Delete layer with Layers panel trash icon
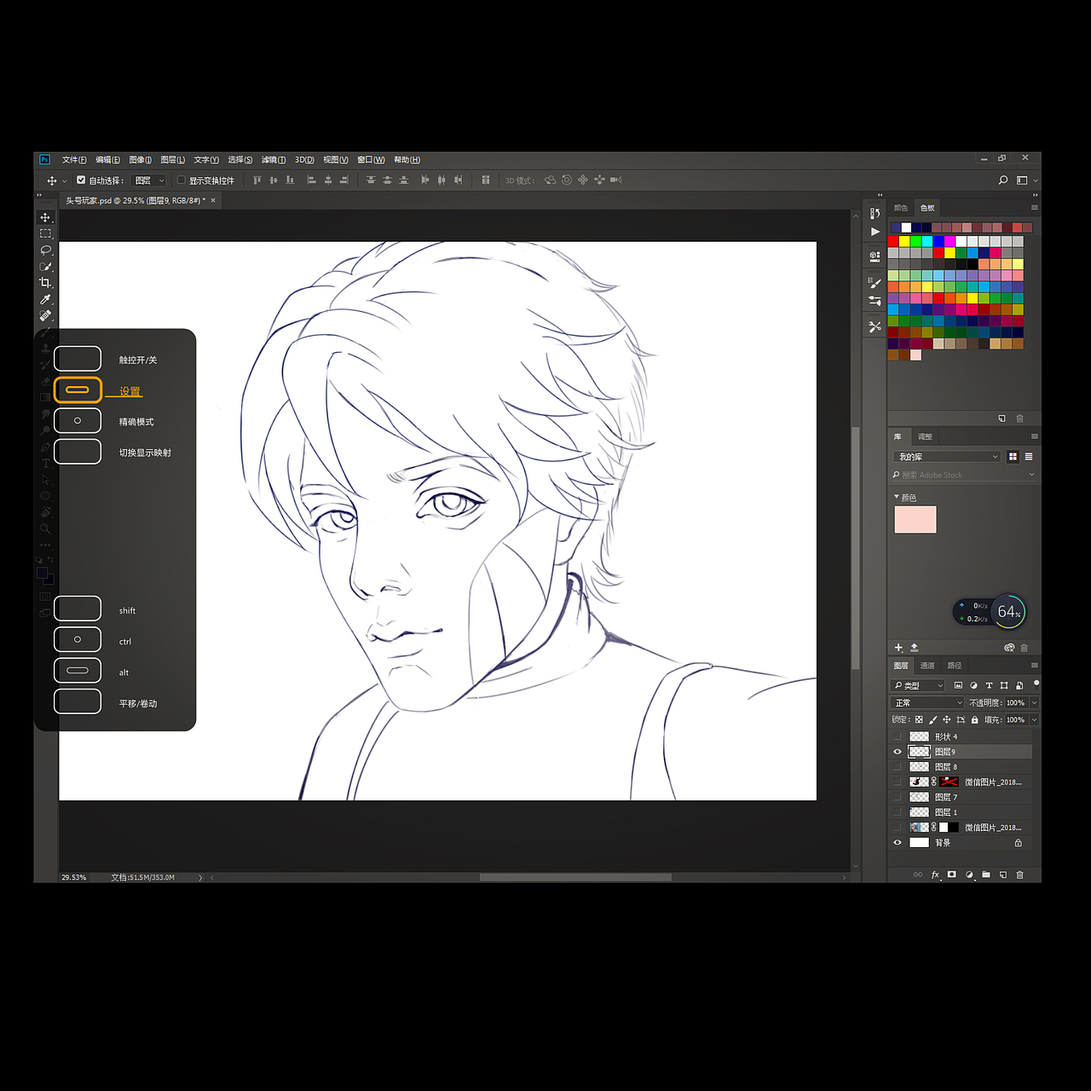 click(x=1020, y=875)
